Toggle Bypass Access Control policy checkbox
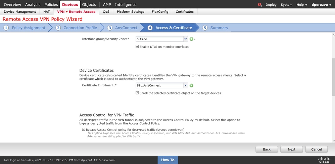335x164 pixels. coord(84,129)
